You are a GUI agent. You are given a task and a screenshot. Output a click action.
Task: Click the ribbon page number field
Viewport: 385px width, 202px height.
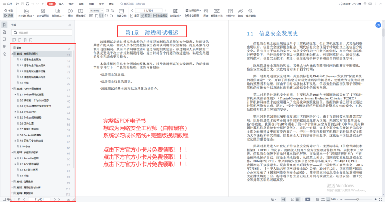(149, 10)
